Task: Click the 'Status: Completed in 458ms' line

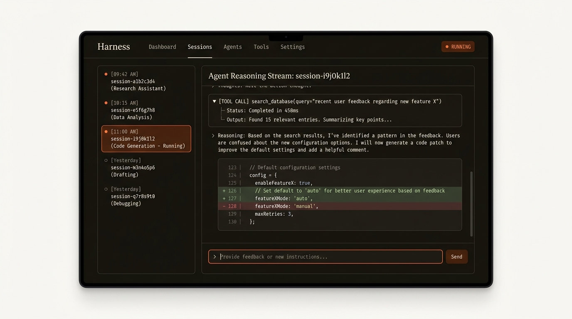Action: (x=262, y=110)
